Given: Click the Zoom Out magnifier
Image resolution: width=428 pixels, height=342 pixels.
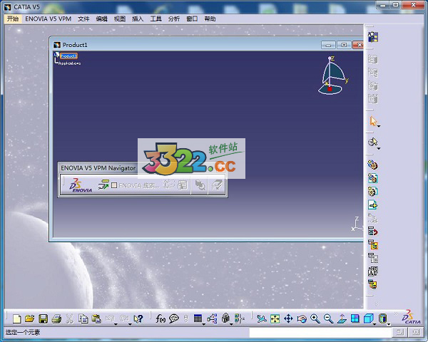Looking at the screenshot, I should 328,318.
